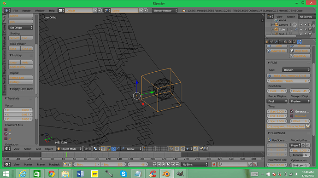Uncheck the Y constraint axis checkbox
The image size is (318, 178).
6,134
